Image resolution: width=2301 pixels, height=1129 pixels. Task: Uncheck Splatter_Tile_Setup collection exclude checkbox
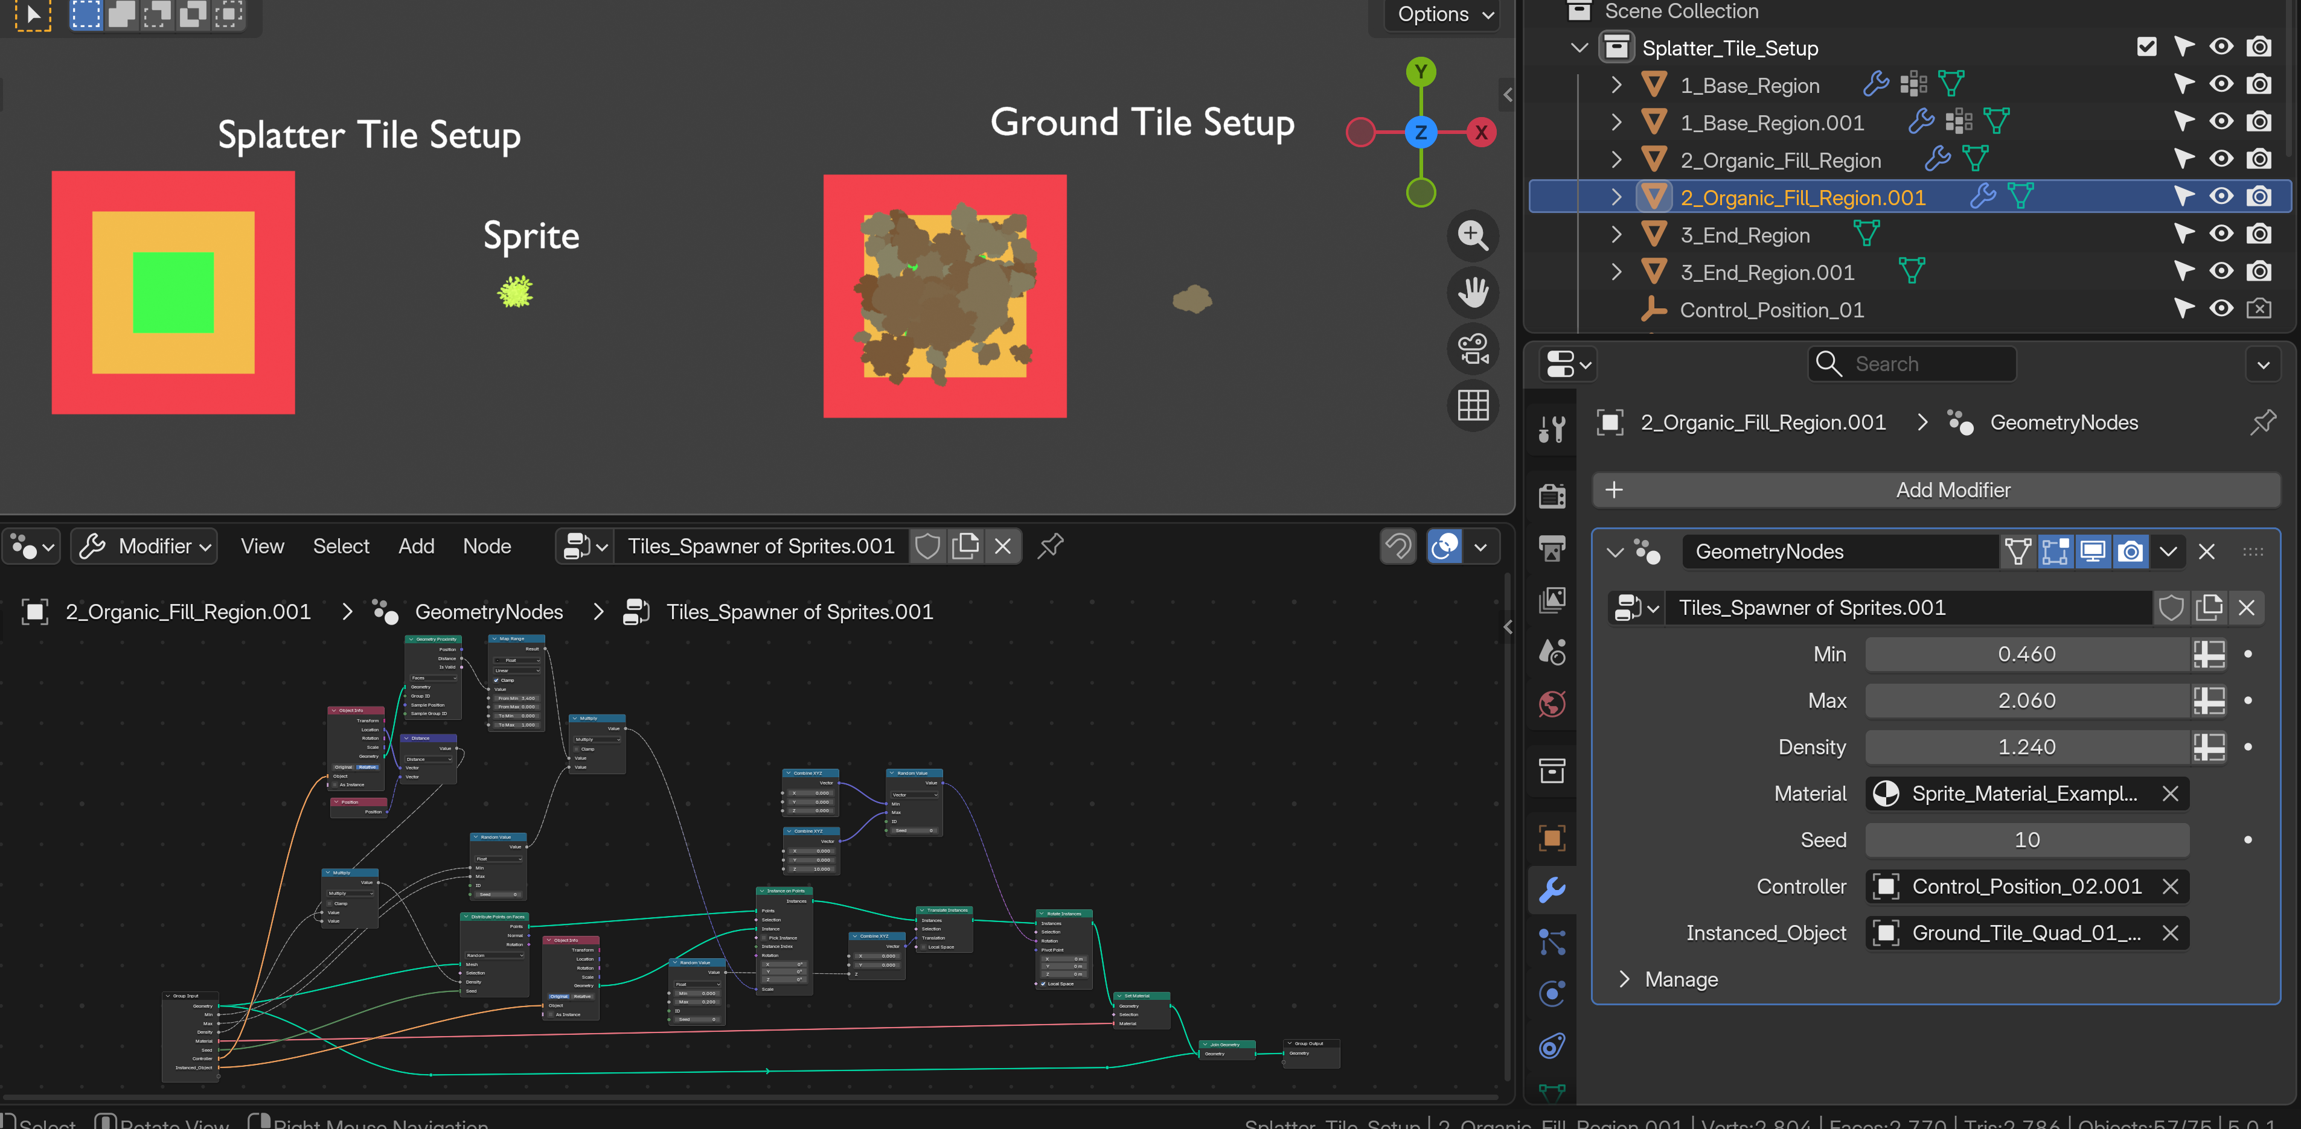pos(2146,47)
